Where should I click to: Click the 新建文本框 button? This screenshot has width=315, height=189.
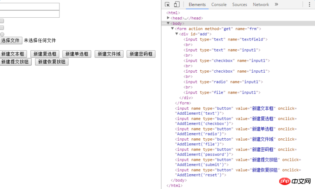[x=13, y=54]
